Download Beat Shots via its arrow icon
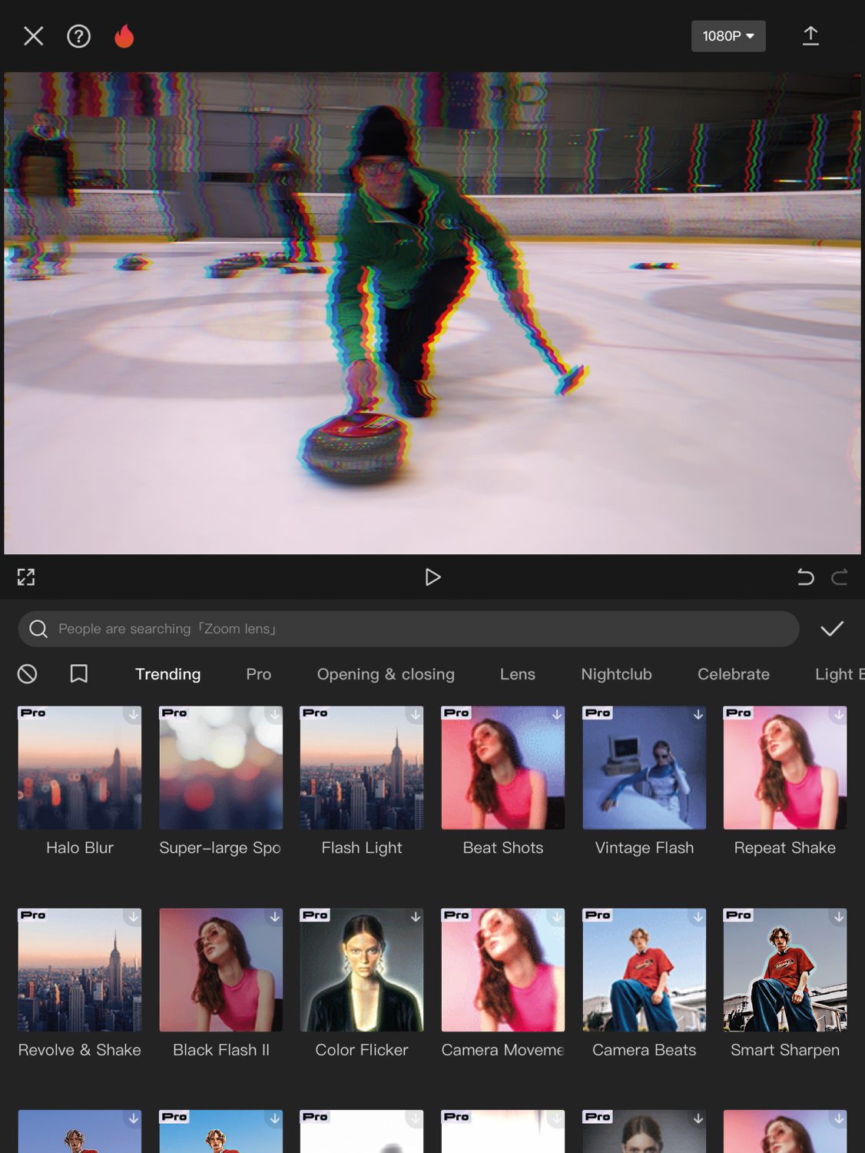 point(557,715)
